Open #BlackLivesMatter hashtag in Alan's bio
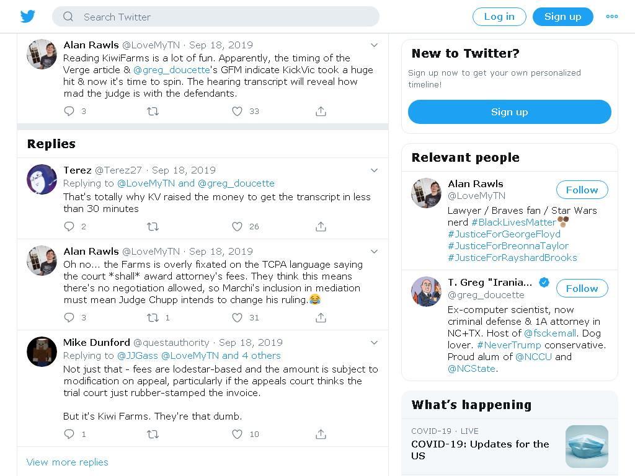The image size is (635, 476). pyautogui.click(x=513, y=223)
